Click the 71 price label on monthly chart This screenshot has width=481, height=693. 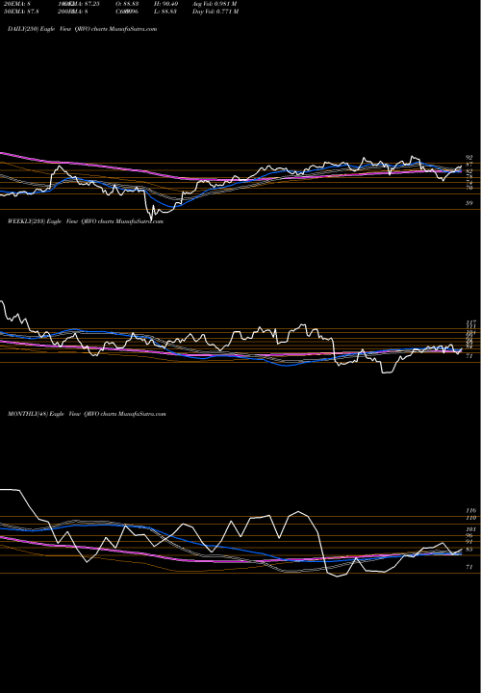[x=469, y=567]
